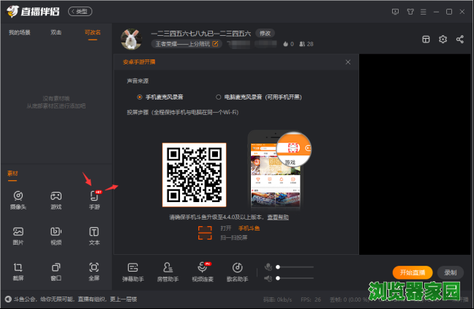Add a fullscreen (全屏) capture source

point(94,271)
